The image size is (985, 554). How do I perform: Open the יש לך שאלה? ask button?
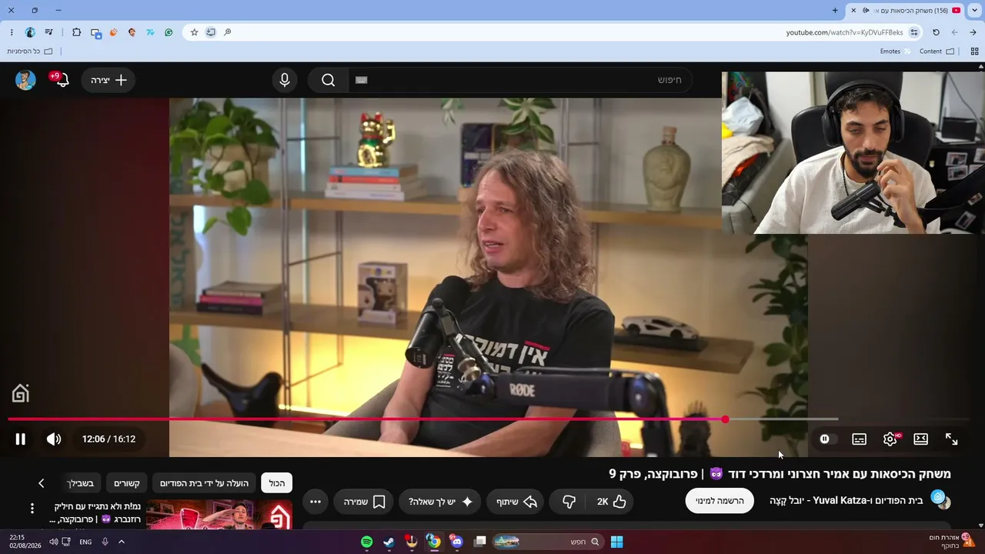coord(440,502)
